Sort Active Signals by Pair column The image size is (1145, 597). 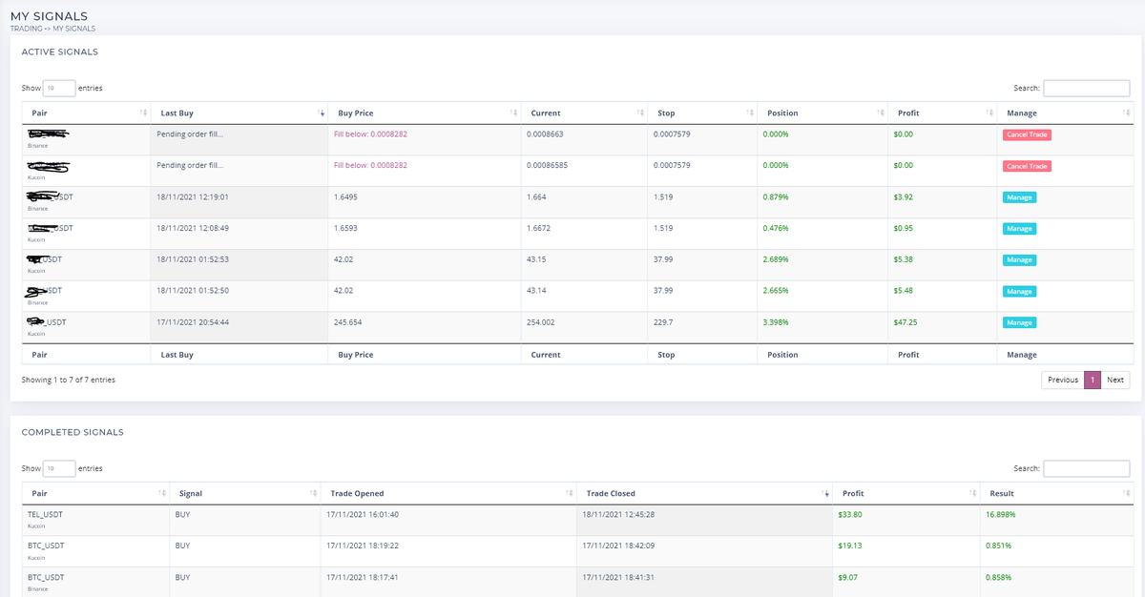pos(86,113)
